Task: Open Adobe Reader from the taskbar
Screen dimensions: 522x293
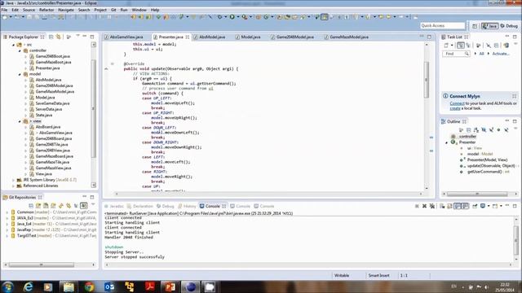Action: 150,286
